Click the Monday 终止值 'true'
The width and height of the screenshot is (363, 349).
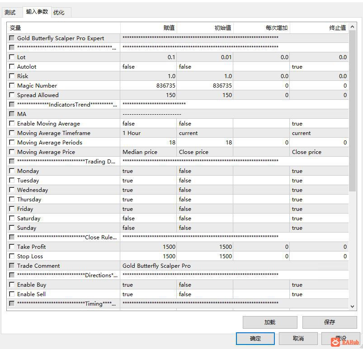pyautogui.click(x=319, y=171)
